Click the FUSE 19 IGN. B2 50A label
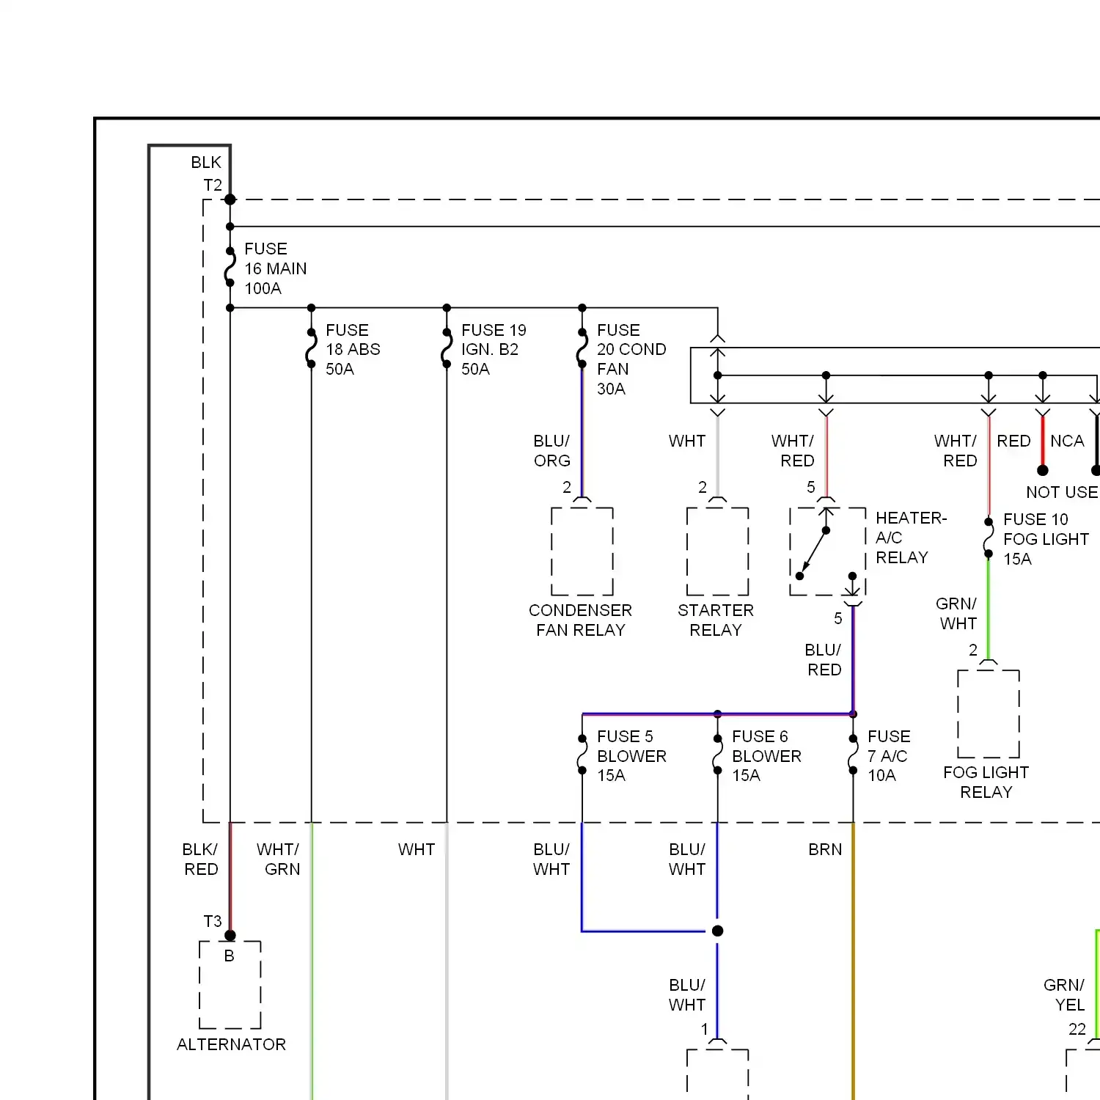 coord(494,349)
